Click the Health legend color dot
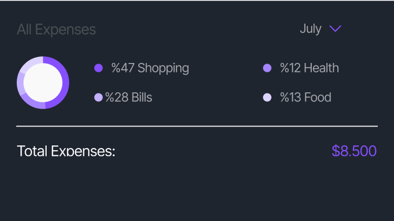Screen dimensions: 394x221 coord(267,68)
